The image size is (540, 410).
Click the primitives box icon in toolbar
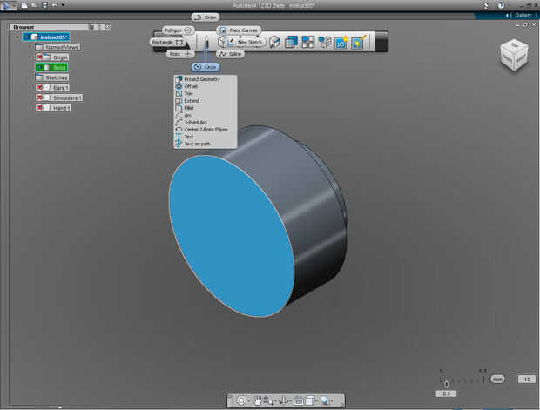pos(222,42)
